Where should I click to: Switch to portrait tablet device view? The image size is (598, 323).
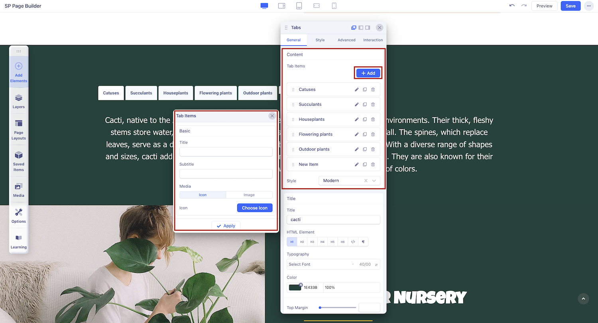pyautogui.click(x=299, y=6)
